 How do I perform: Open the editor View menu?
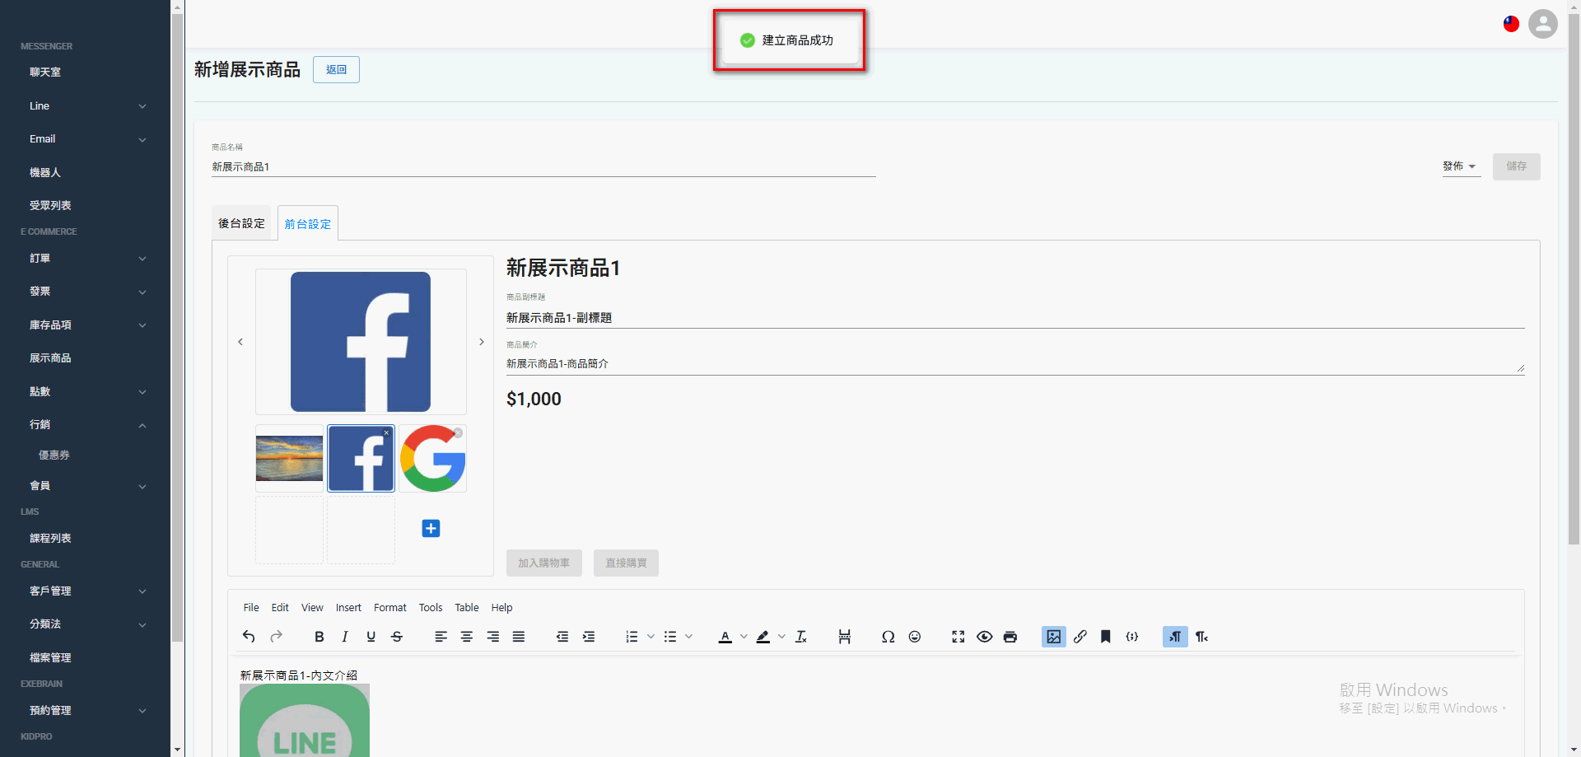[312, 608]
